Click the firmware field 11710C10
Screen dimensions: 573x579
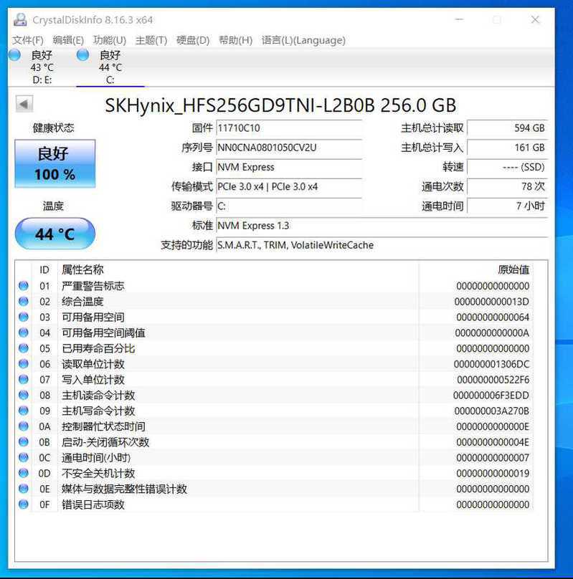(x=289, y=128)
